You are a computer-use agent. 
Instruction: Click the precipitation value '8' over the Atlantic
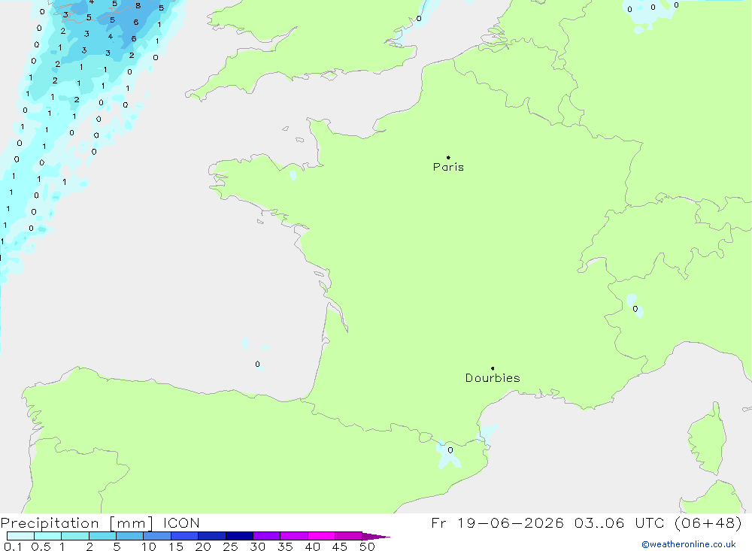138,6
